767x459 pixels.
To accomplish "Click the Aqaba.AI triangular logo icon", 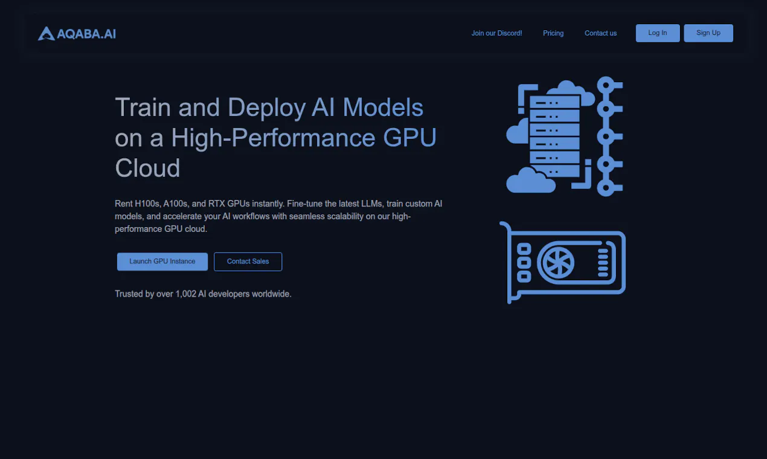I will [47, 34].
